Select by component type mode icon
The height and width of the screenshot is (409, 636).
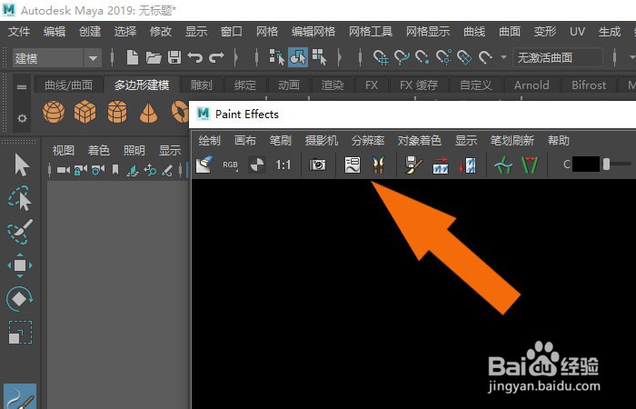pyautogui.click(x=319, y=57)
